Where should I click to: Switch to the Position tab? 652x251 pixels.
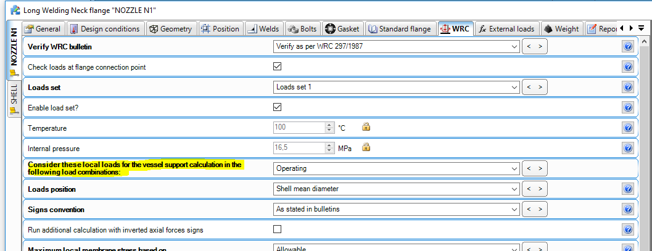[x=220, y=28]
